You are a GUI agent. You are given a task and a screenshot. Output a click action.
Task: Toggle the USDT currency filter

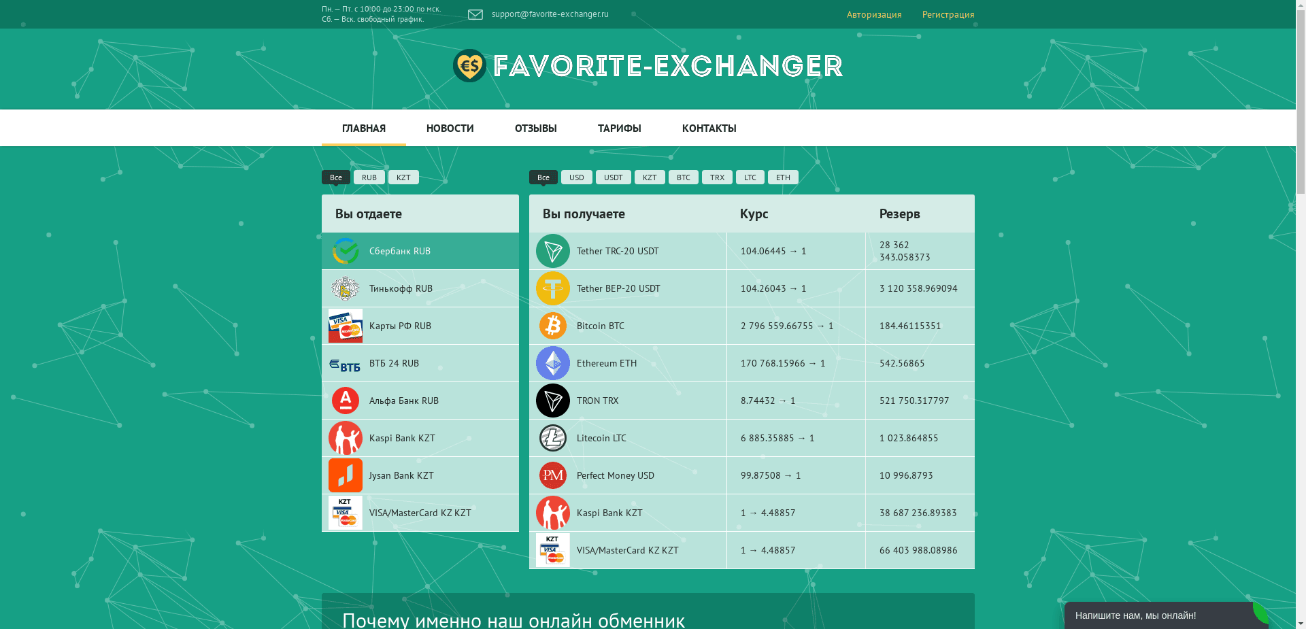pyautogui.click(x=613, y=177)
